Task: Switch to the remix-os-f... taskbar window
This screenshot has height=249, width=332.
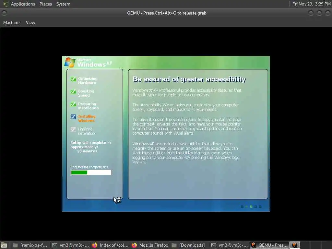Action: [x=30, y=245]
